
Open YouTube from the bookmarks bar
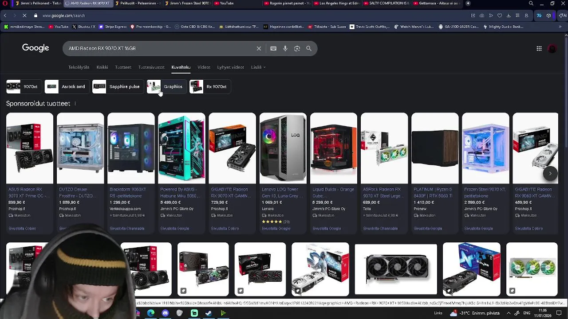click(58, 27)
